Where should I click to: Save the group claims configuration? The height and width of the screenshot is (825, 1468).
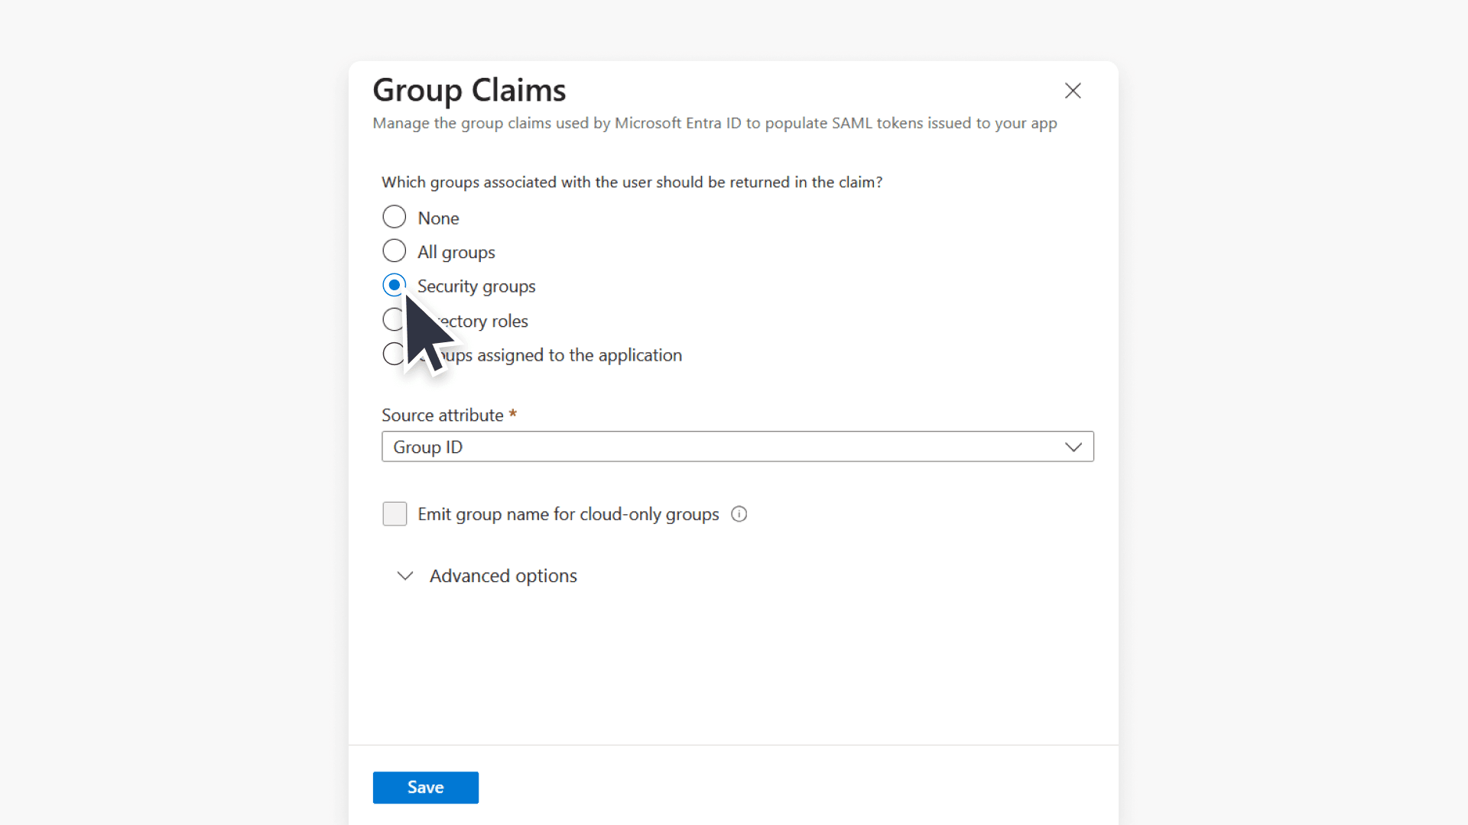pyautogui.click(x=425, y=787)
